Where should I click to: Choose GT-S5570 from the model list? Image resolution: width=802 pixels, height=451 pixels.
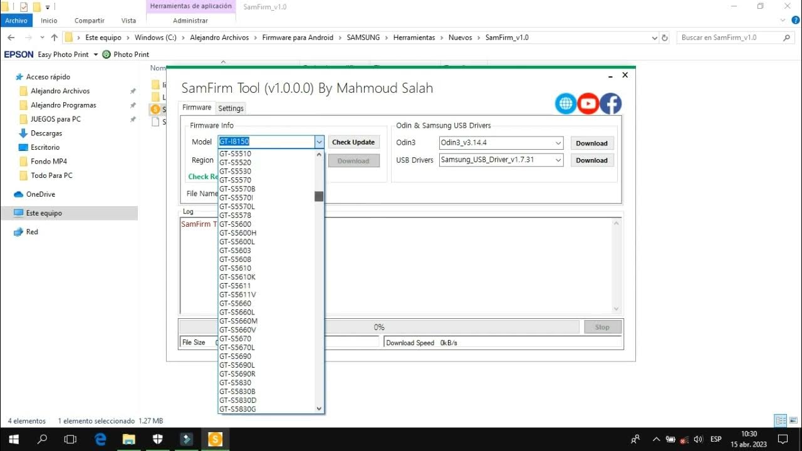[266, 180]
